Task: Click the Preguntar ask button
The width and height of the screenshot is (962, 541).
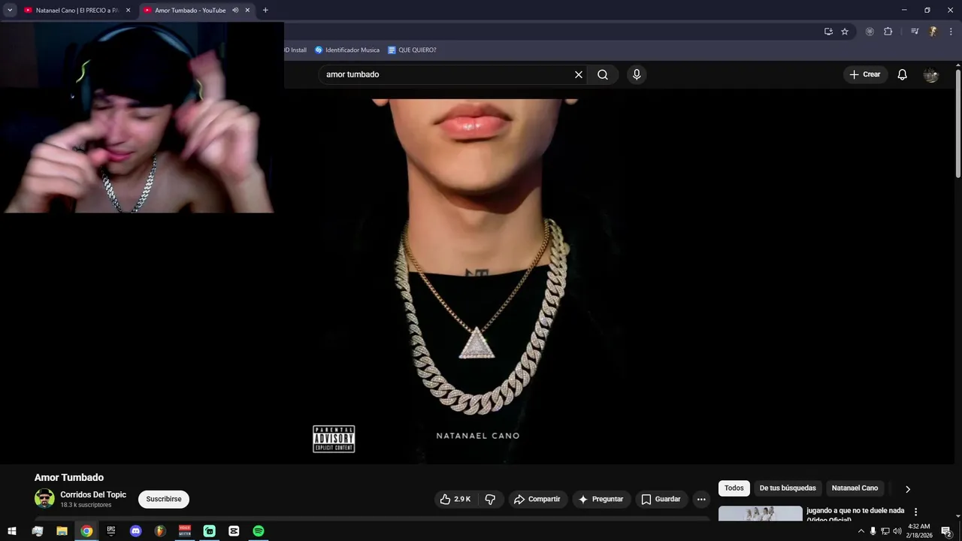Action: click(601, 499)
